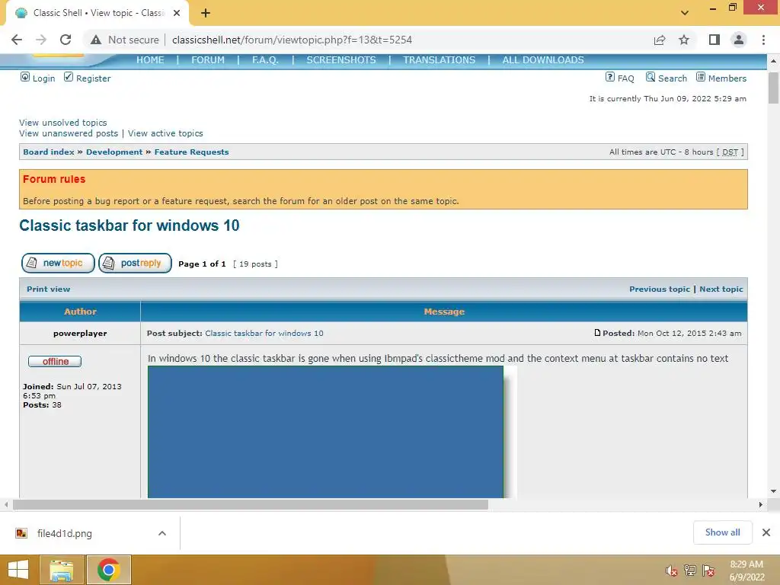Open ALL DOWNLOADS in navigation bar
Screen dimensions: 780x585
click(543, 59)
